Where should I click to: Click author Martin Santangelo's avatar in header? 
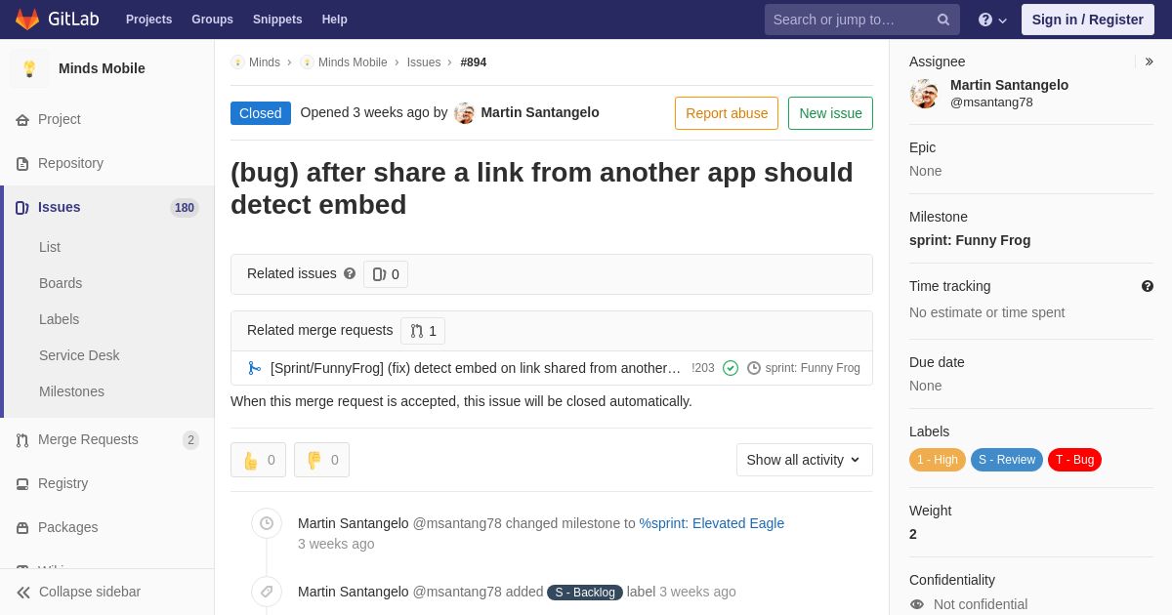point(464,113)
